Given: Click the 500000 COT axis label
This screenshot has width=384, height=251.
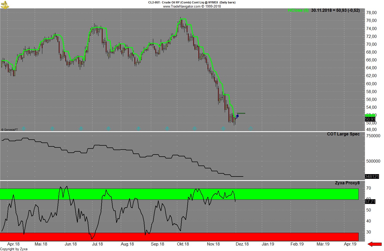Looking at the screenshot, I should tap(373, 161).
